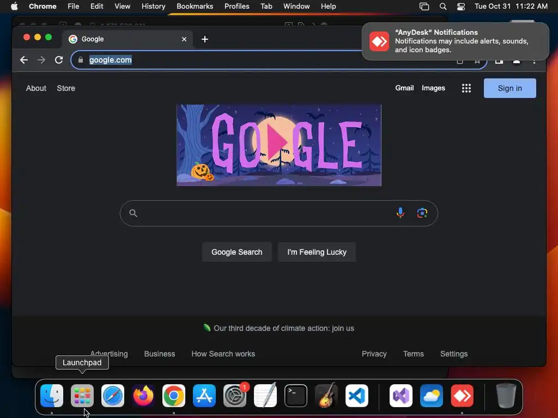Image resolution: width=558 pixels, height=418 pixels.
Task: Open Terminal from the Dock
Action: point(296,395)
